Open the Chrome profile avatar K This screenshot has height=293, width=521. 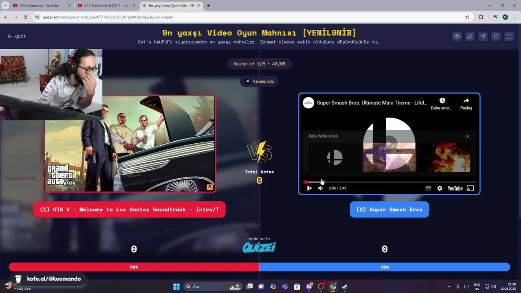click(505, 17)
